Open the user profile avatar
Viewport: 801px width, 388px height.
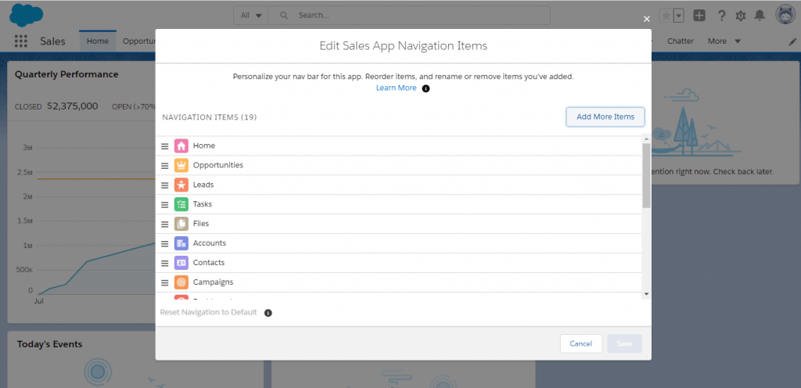[785, 16]
